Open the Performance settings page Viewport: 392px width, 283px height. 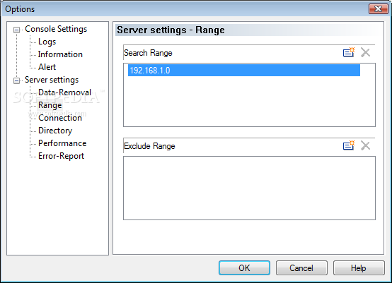pyautogui.click(x=62, y=143)
